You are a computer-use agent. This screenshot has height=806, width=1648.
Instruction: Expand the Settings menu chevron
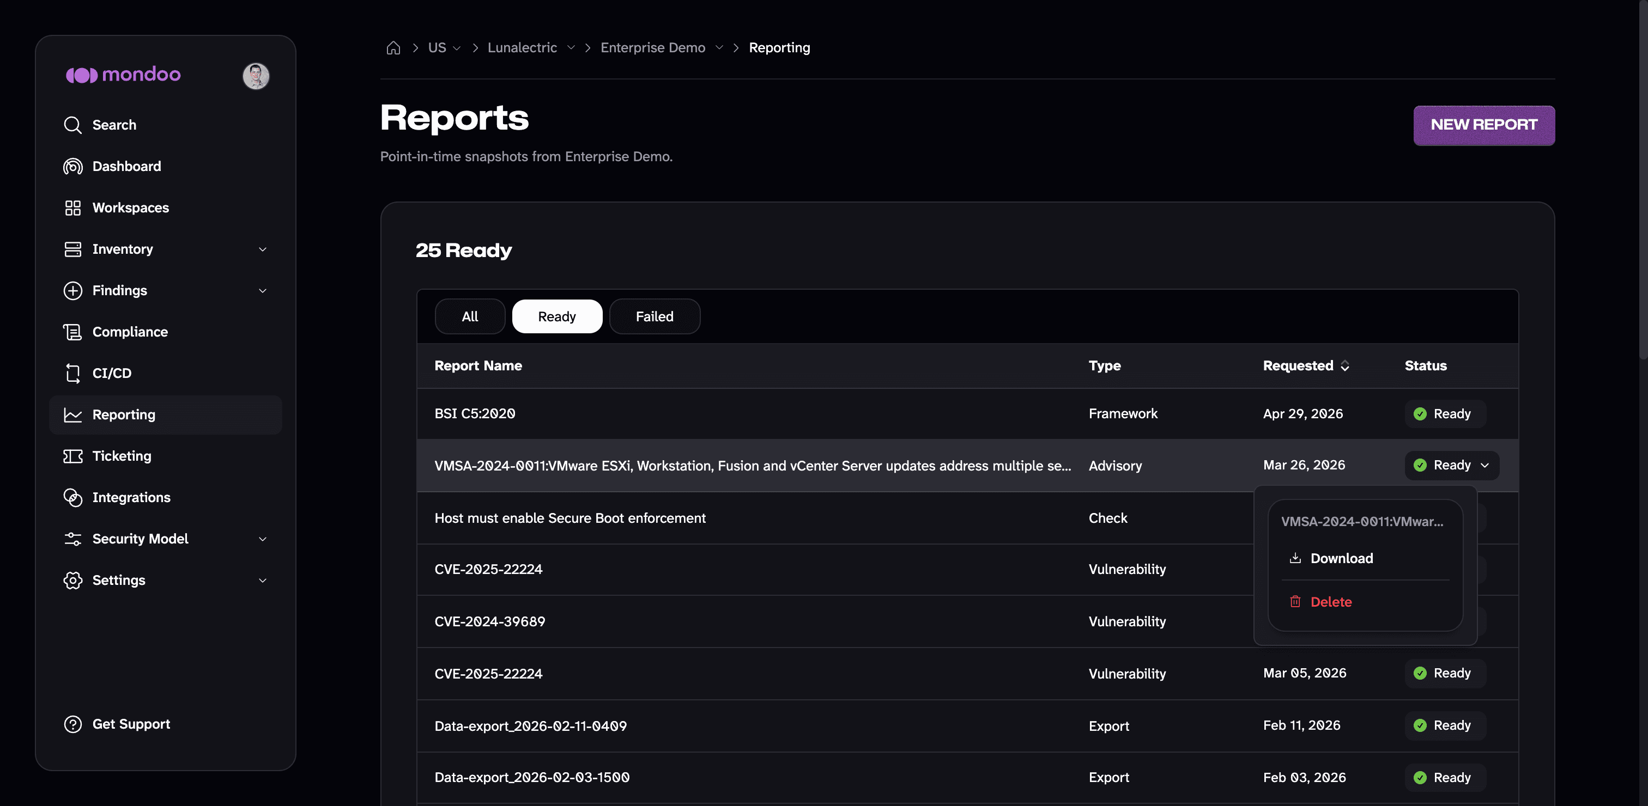(x=262, y=581)
